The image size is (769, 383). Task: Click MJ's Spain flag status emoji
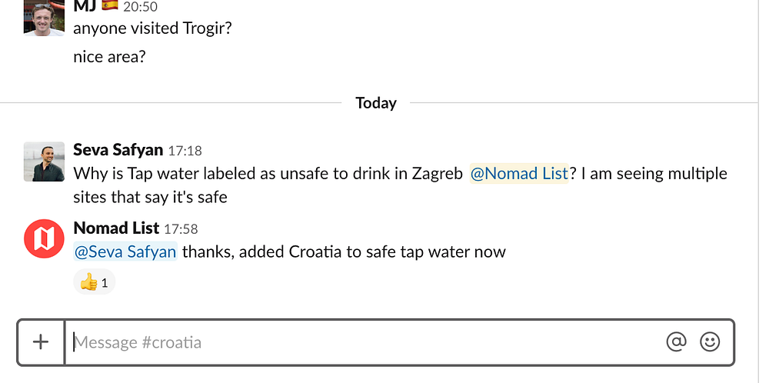[x=110, y=6]
